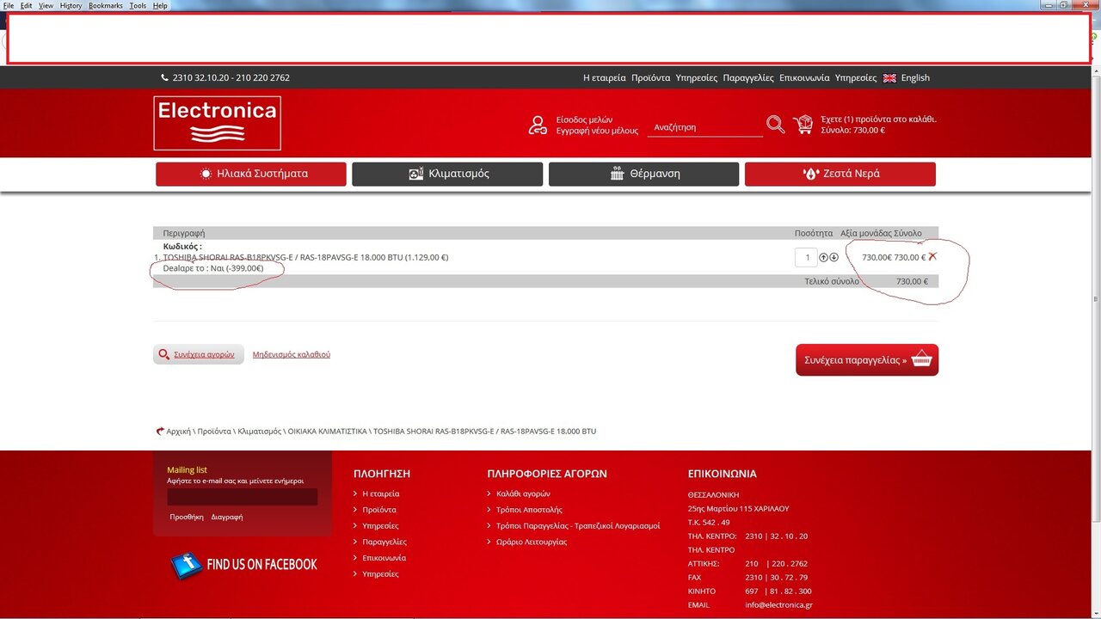Click basket icon on Συνέχεια παραγγελίας
Viewport: 1101px width, 619px height.
(921, 359)
